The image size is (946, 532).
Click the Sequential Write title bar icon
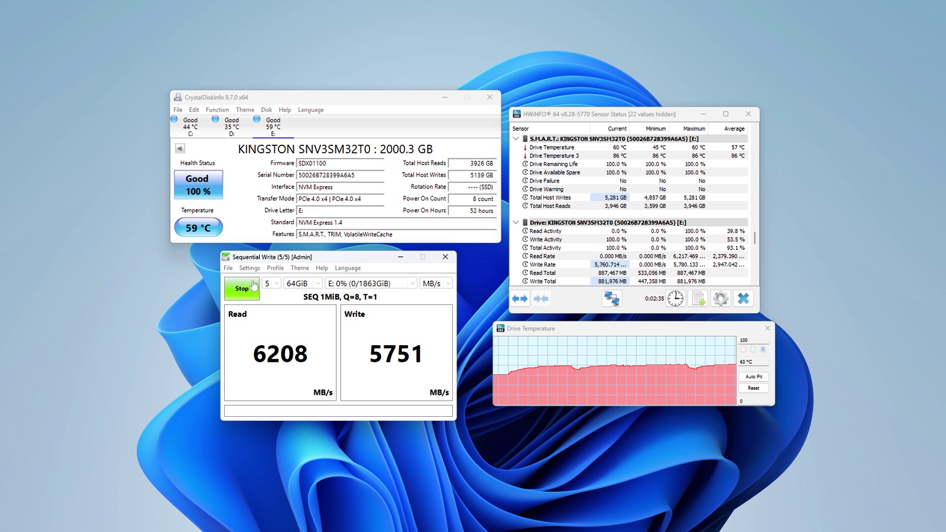(x=226, y=257)
